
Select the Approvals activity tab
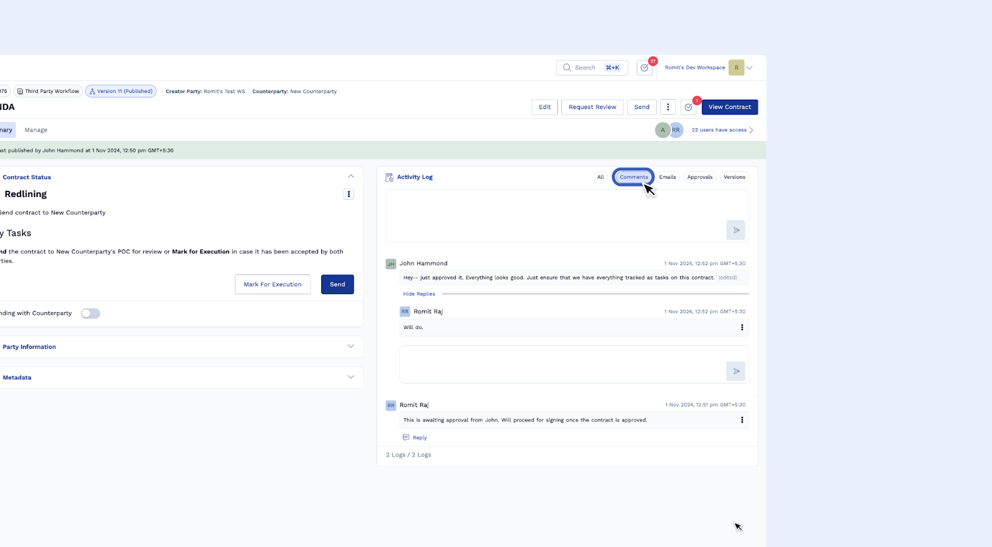(x=699, y=177)
